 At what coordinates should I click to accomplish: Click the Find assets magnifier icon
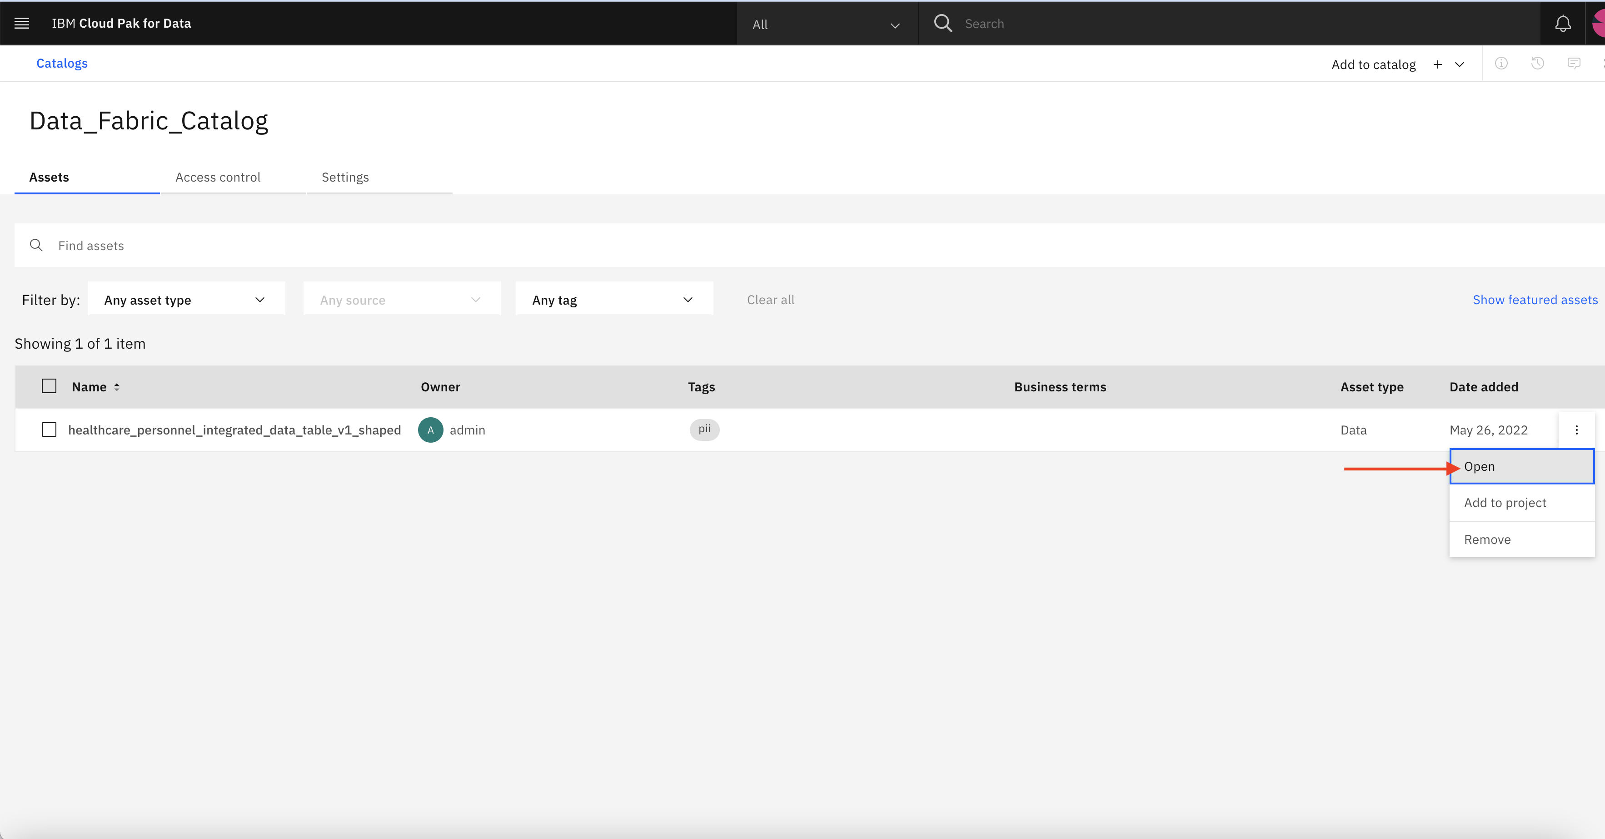click(x=36, y=245)
